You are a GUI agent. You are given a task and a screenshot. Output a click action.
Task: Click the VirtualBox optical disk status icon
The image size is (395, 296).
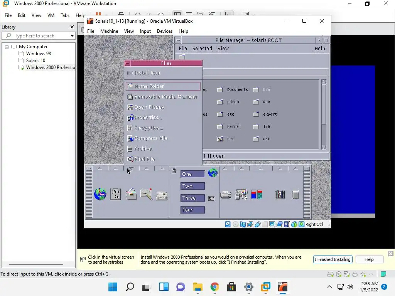click(x=235, y=224)
